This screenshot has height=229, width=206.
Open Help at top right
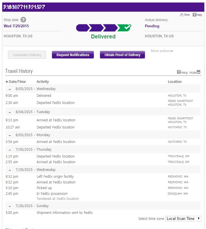pos(194,15)
